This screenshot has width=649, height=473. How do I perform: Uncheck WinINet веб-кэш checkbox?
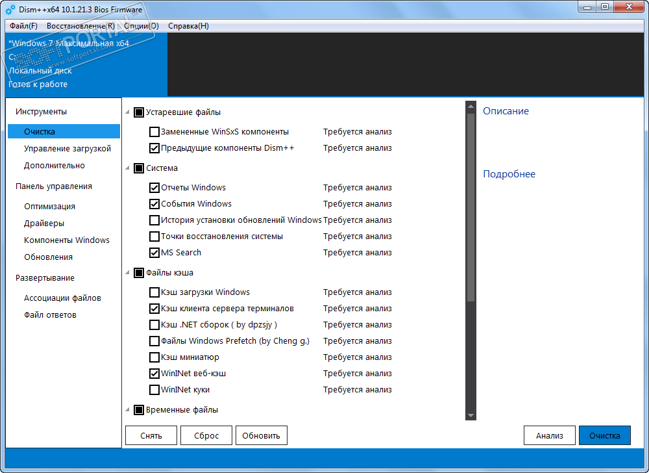[x=154, y=374]
